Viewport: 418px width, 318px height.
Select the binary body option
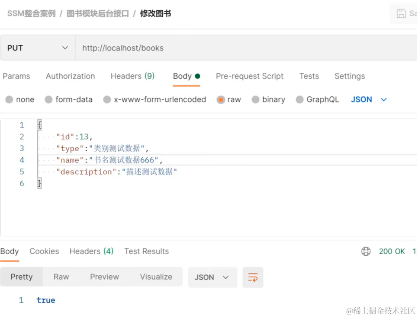pos(255,99)
